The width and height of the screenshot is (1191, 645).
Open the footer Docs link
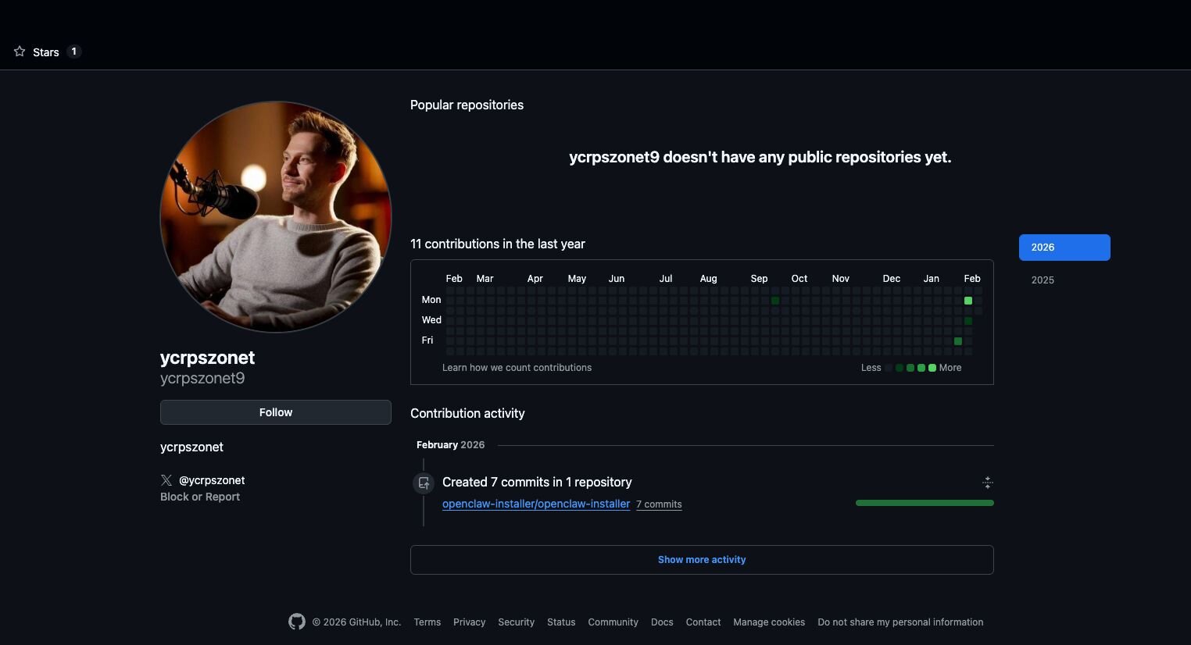662,622
